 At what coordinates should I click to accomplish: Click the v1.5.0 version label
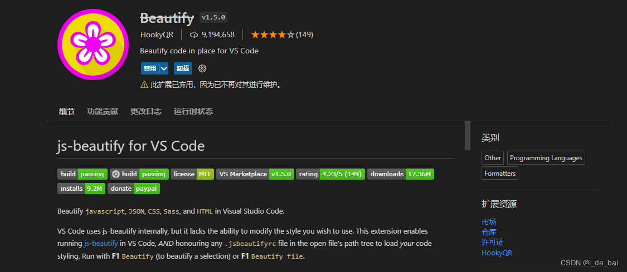click(213, 18)
